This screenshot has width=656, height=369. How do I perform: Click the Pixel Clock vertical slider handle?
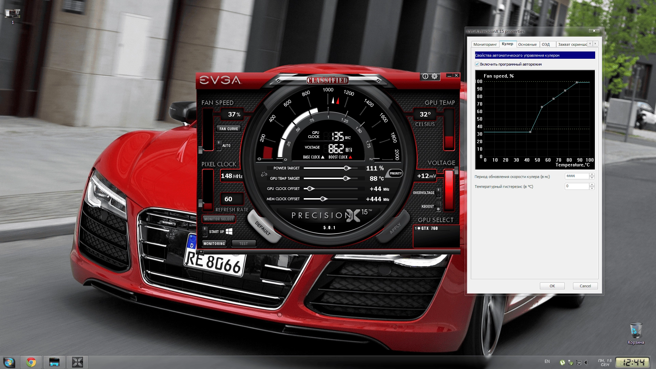point(201,203)
